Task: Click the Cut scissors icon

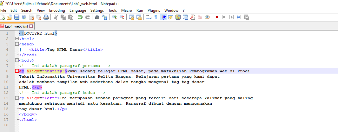Action: [x=56, y=17]
